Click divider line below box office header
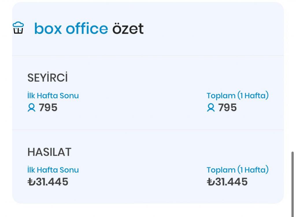Viewport: 296px width, 217px height. 148,55
